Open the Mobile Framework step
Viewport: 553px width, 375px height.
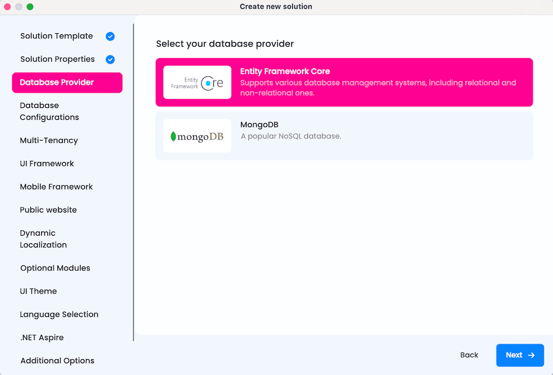(x=56, y=187)
